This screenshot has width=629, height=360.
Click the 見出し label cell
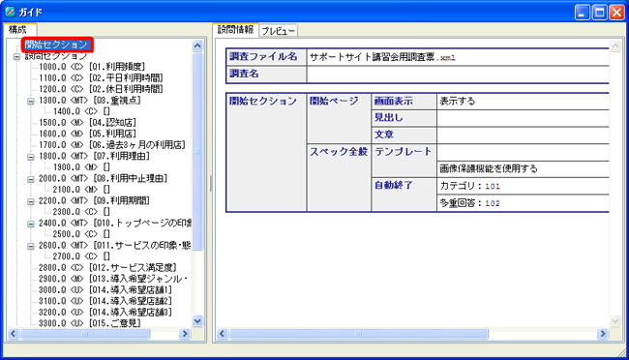pyautogui.click(x=404, y=118)
